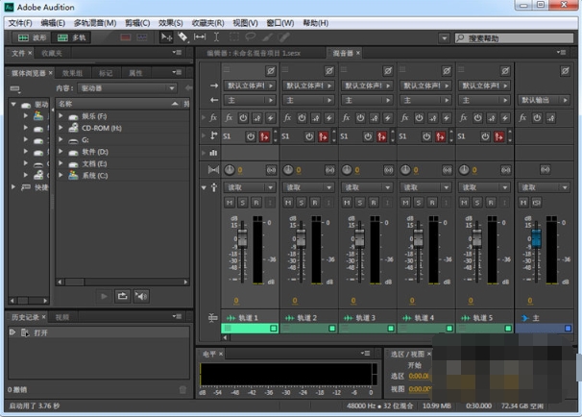This screenshot has height=417, width=582.
Task: Solo 轨道 2 with the S button
Action: pyautogui.click(x=302, y=203)
